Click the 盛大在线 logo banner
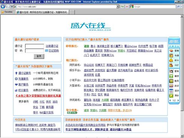184x138 pixels. click(91, 26)
